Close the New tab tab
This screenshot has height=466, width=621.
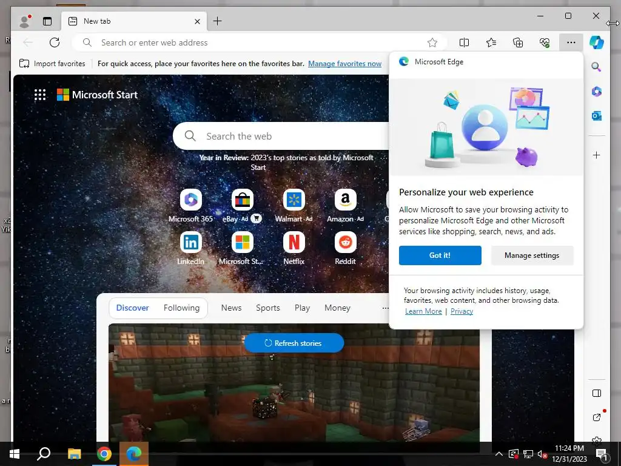pos(197,21)
